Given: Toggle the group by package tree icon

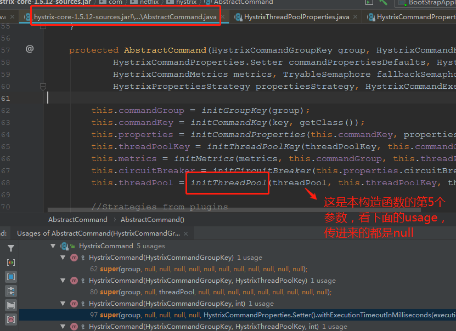Looking at the screenshot, I should (11, 291).
